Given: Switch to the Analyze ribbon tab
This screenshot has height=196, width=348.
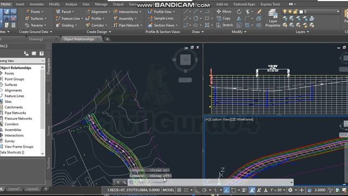Looking at the screenshot, I should click(71, 4).
